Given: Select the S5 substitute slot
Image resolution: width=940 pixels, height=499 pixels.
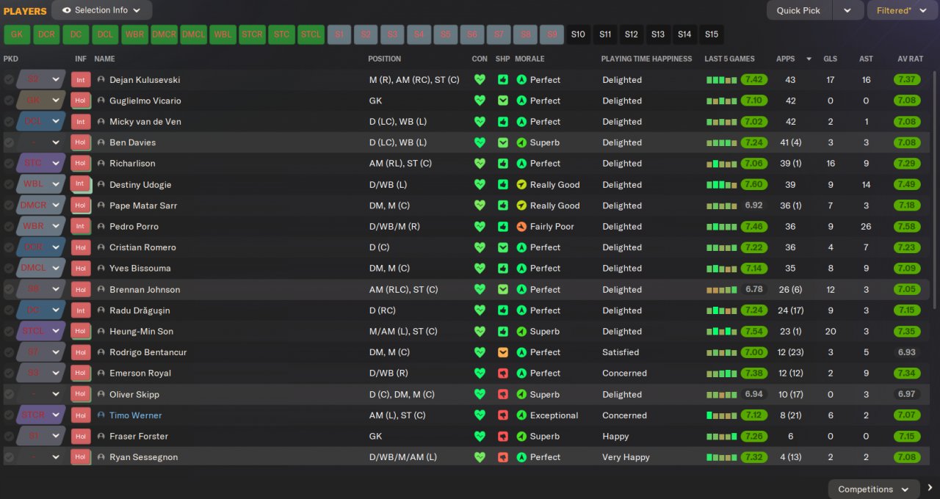Looking at the screenshot, I should pos(445,34).
